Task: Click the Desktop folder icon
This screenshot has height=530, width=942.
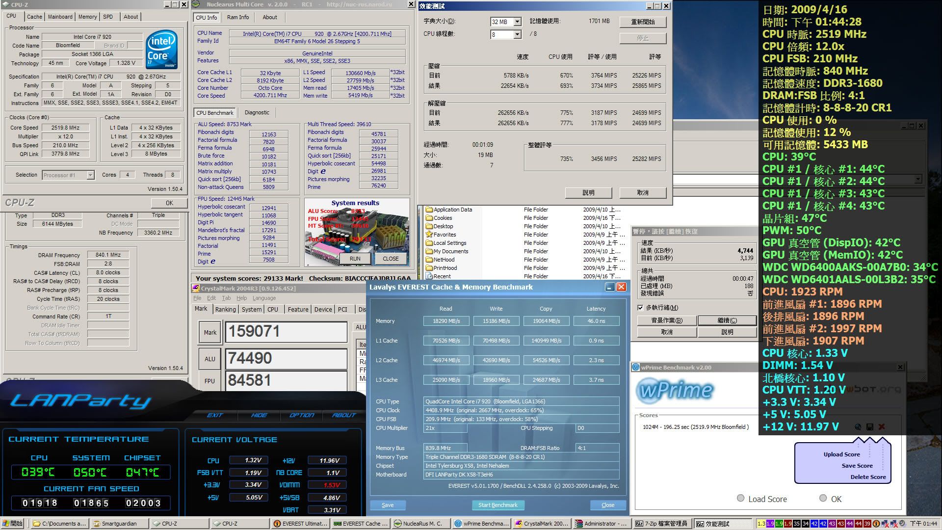Action: 429,226
